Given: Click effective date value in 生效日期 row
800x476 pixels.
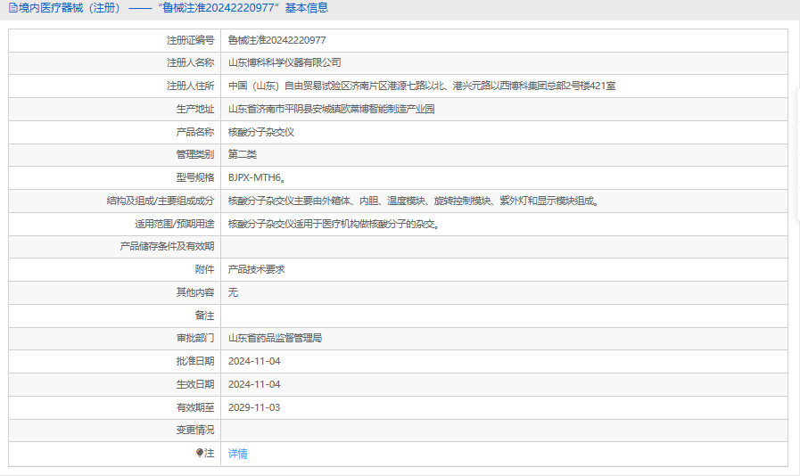Looking at the screenshot, I should pos(254,384).
